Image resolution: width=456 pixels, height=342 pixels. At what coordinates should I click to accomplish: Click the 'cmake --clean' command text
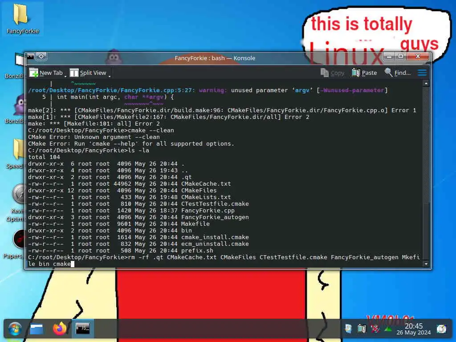click(151, 130)
